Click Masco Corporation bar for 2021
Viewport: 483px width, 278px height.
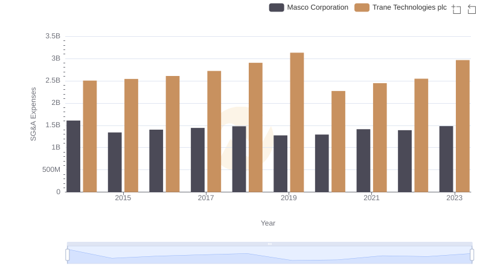pos(363,160)
